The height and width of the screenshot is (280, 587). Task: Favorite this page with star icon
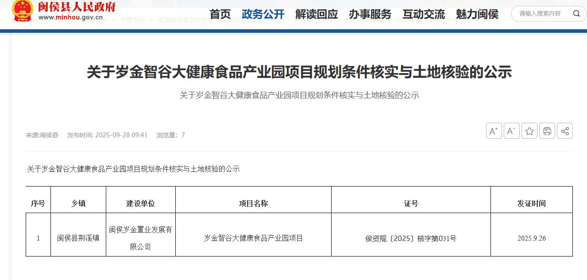click(529, 131)
